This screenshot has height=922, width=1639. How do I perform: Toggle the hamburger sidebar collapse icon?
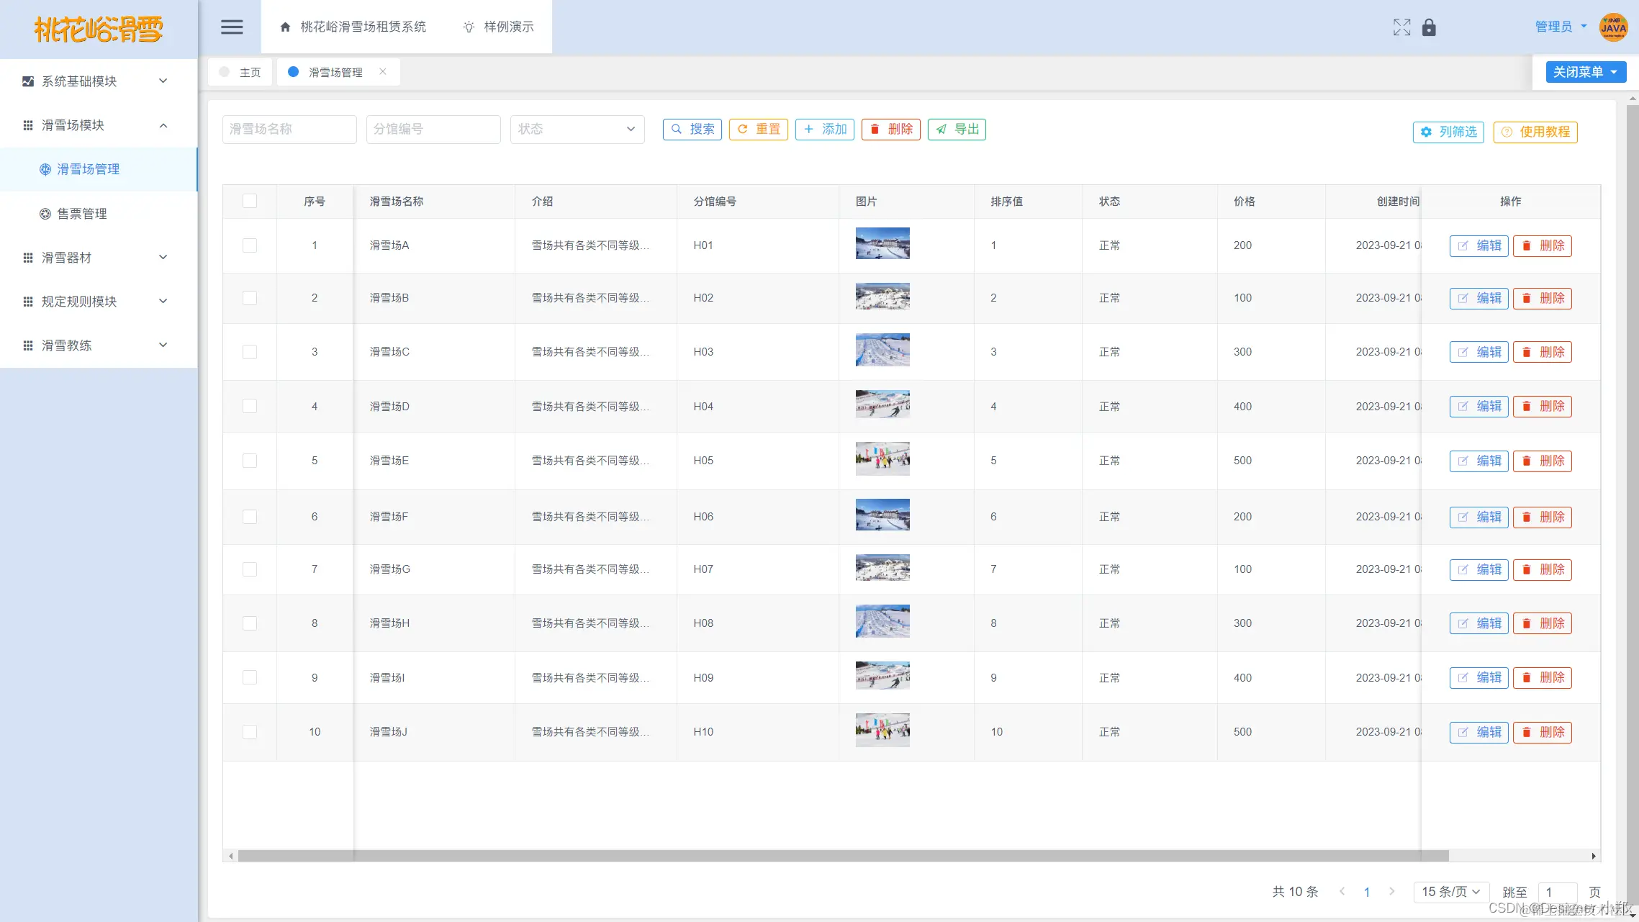[231, 27]
